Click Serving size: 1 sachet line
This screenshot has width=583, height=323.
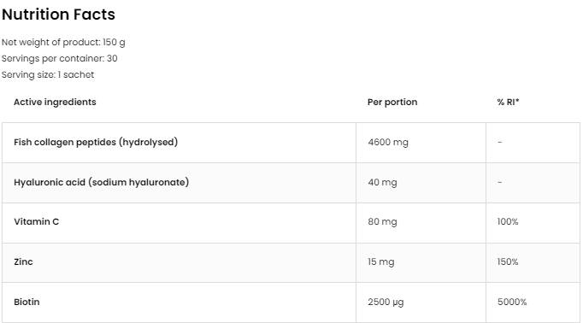pos(48,74)
